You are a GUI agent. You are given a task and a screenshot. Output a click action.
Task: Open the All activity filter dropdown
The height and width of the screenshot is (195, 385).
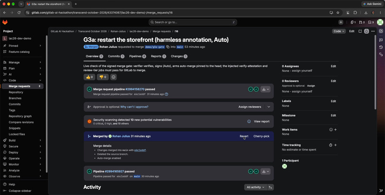pos(256,187)
